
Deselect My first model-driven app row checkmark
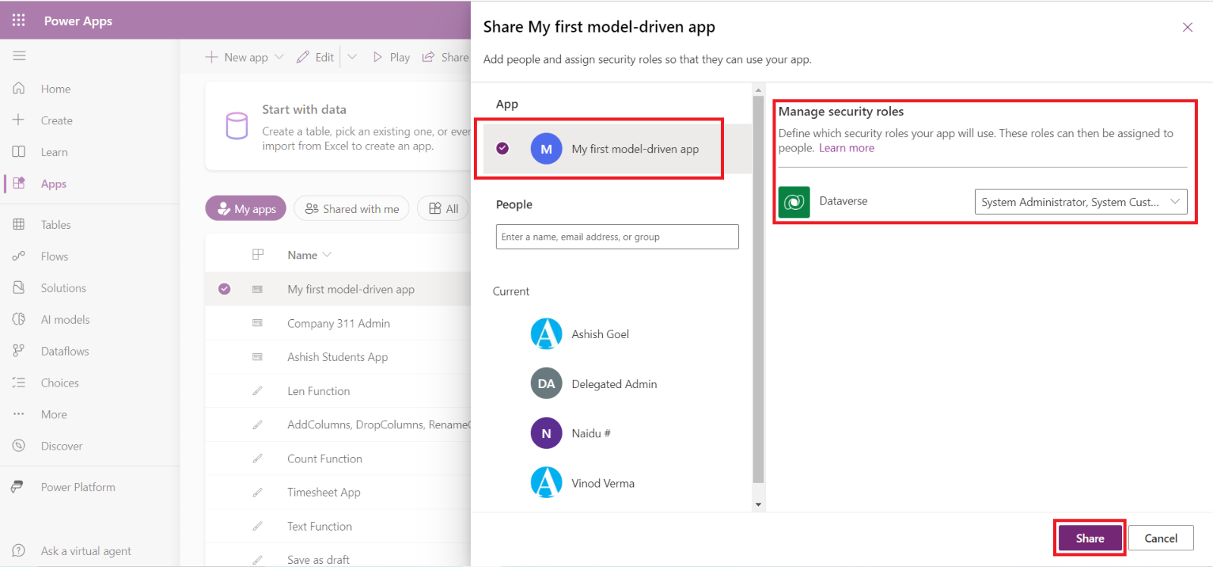pos(224,289)
